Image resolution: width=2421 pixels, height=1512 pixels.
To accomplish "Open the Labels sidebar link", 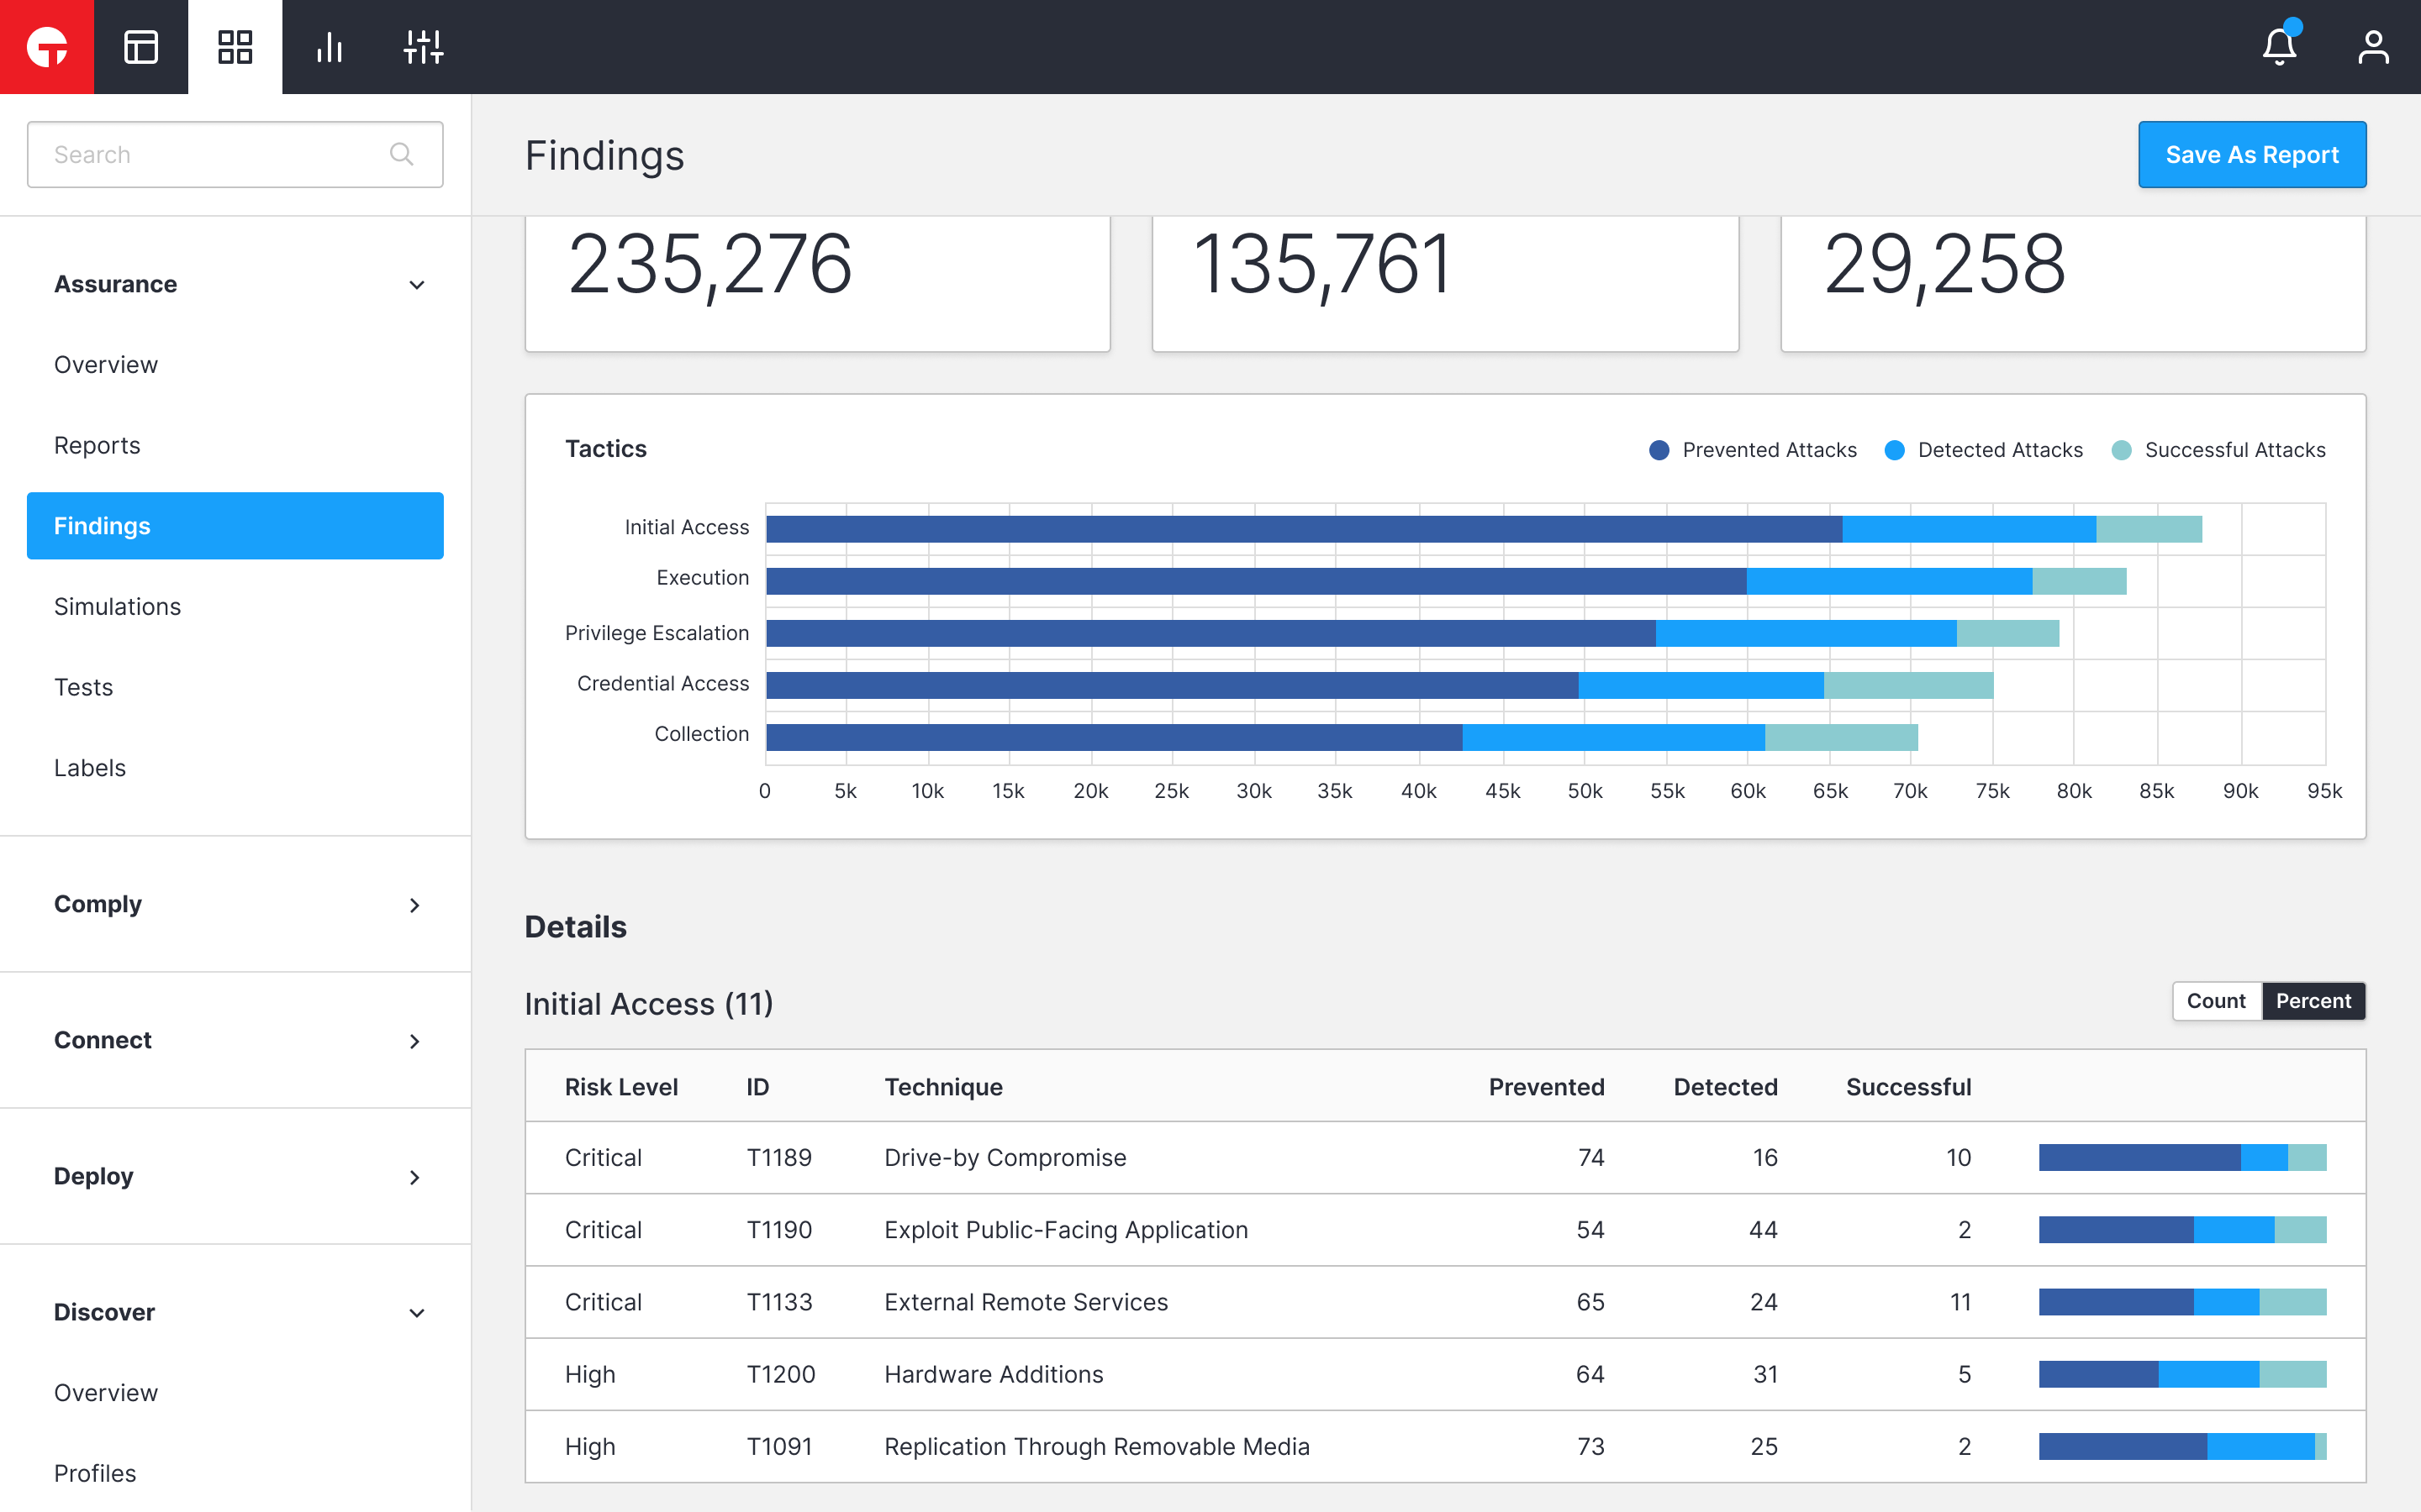I will coord(90,768).
